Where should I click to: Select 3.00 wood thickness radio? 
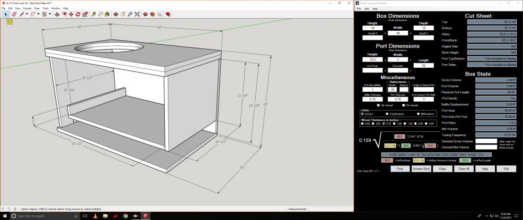(x=426, y=124)
